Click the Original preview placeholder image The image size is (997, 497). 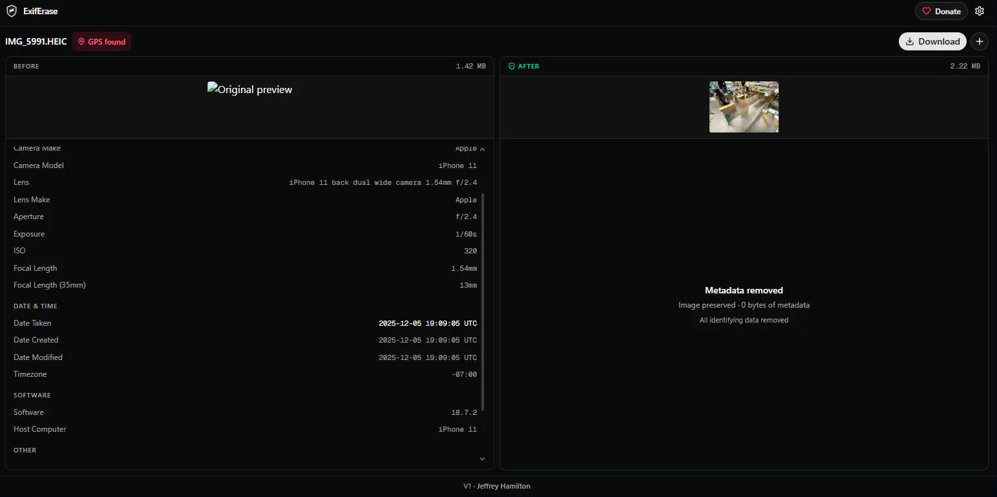point(249,89)
